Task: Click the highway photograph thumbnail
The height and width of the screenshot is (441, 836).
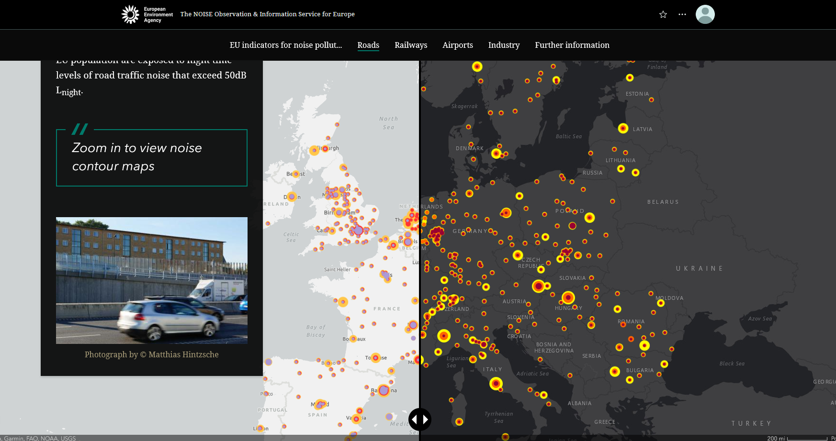Action: [152, 280]
